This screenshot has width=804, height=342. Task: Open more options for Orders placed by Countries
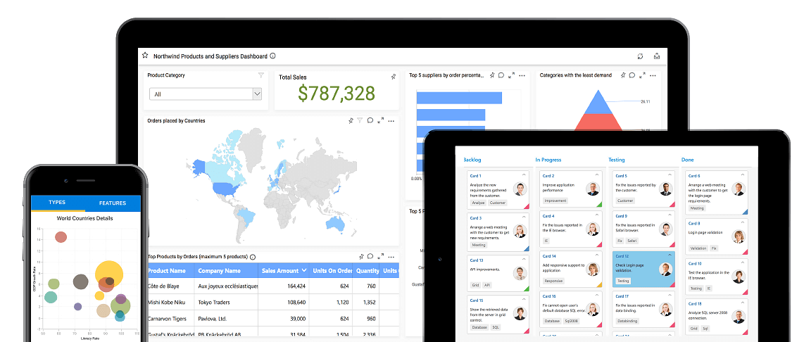pos(391,121)
